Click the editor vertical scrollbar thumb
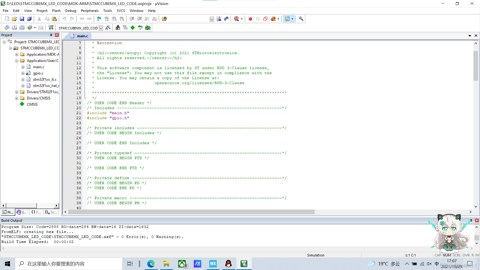The width and height of the screenshot is (480, 270). click(475, 65)
